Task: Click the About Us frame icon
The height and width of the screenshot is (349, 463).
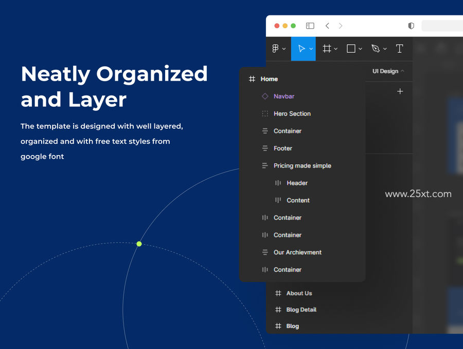Action: 278,294
